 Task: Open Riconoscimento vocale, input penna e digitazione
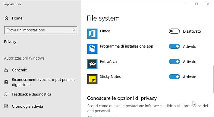coord(44,82)
